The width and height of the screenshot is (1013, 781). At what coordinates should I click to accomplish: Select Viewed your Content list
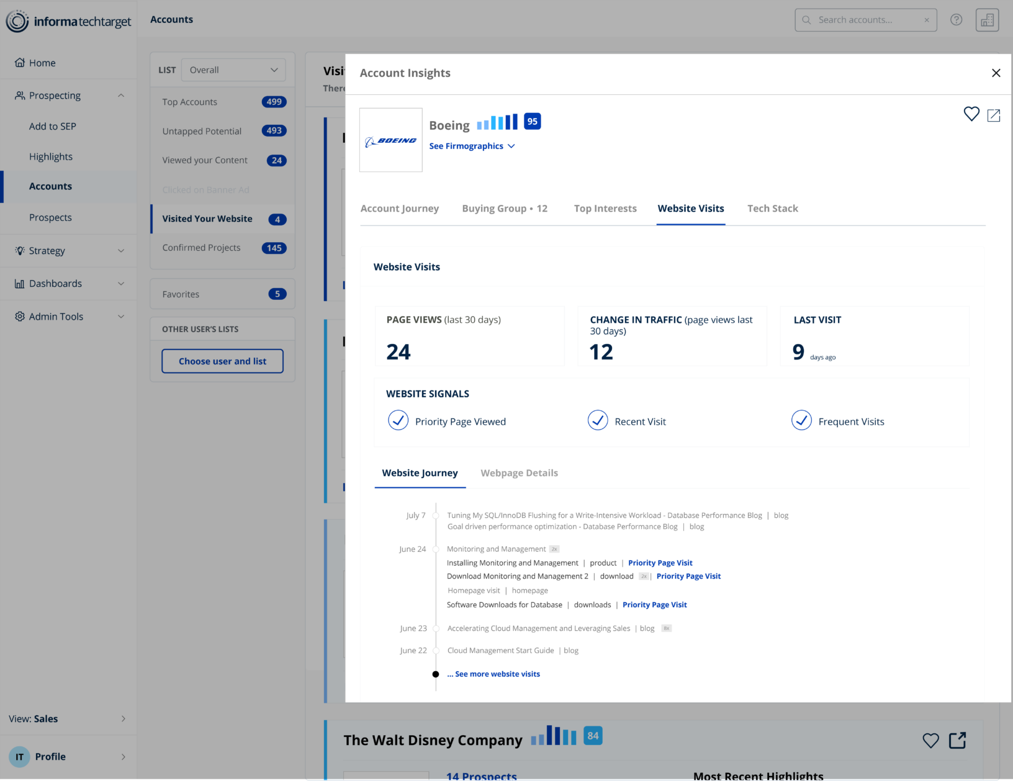(x=223, y=160)
